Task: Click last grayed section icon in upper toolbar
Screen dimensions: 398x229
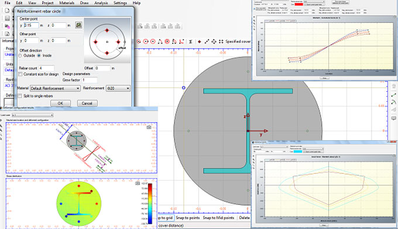Action: [178, 26]
